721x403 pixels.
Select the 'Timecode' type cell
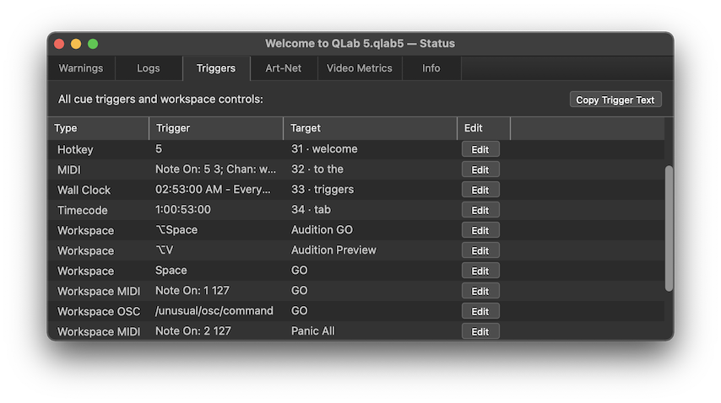(83, 210)
